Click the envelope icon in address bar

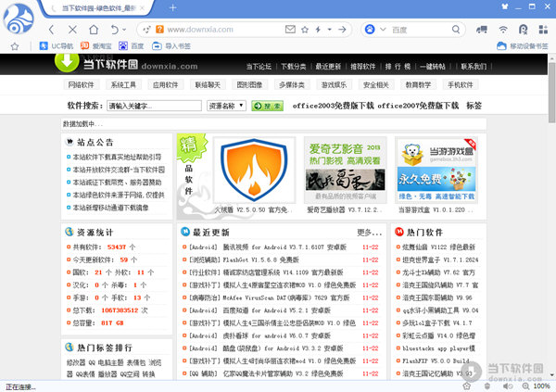point(290,29)
